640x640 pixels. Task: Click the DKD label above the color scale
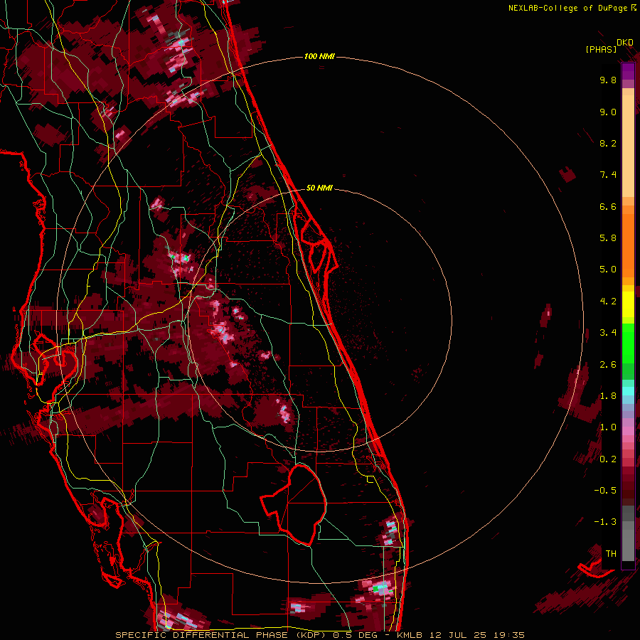(x=624, y=43)
